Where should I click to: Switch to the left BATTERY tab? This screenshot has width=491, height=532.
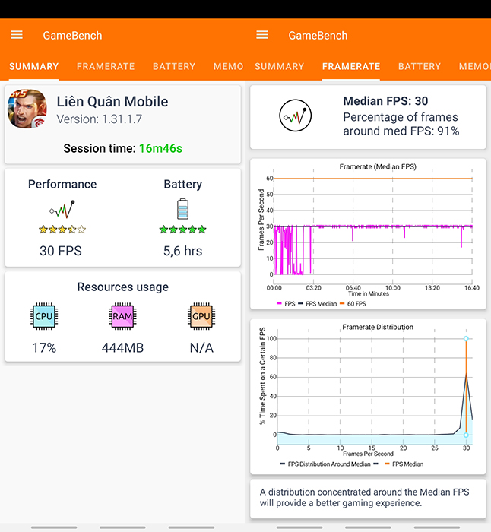174,67
